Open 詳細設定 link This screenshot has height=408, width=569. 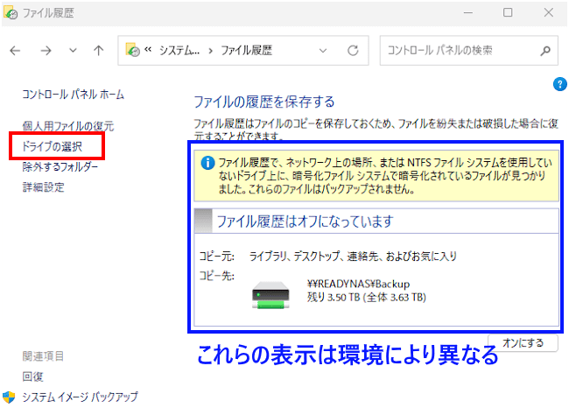pyautogui.click(x=43, y=187)
